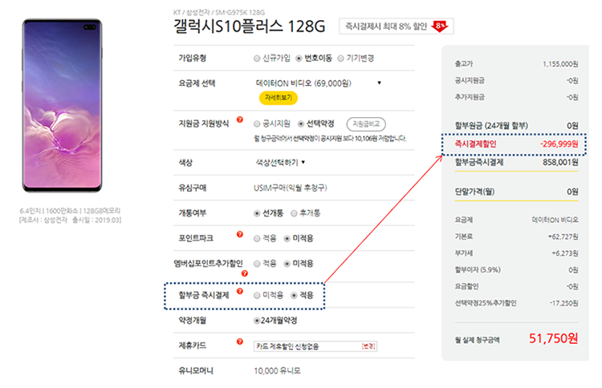Select the 24개월약정 contract option
This screenshot has height=388, width=602.
(257, 321)
